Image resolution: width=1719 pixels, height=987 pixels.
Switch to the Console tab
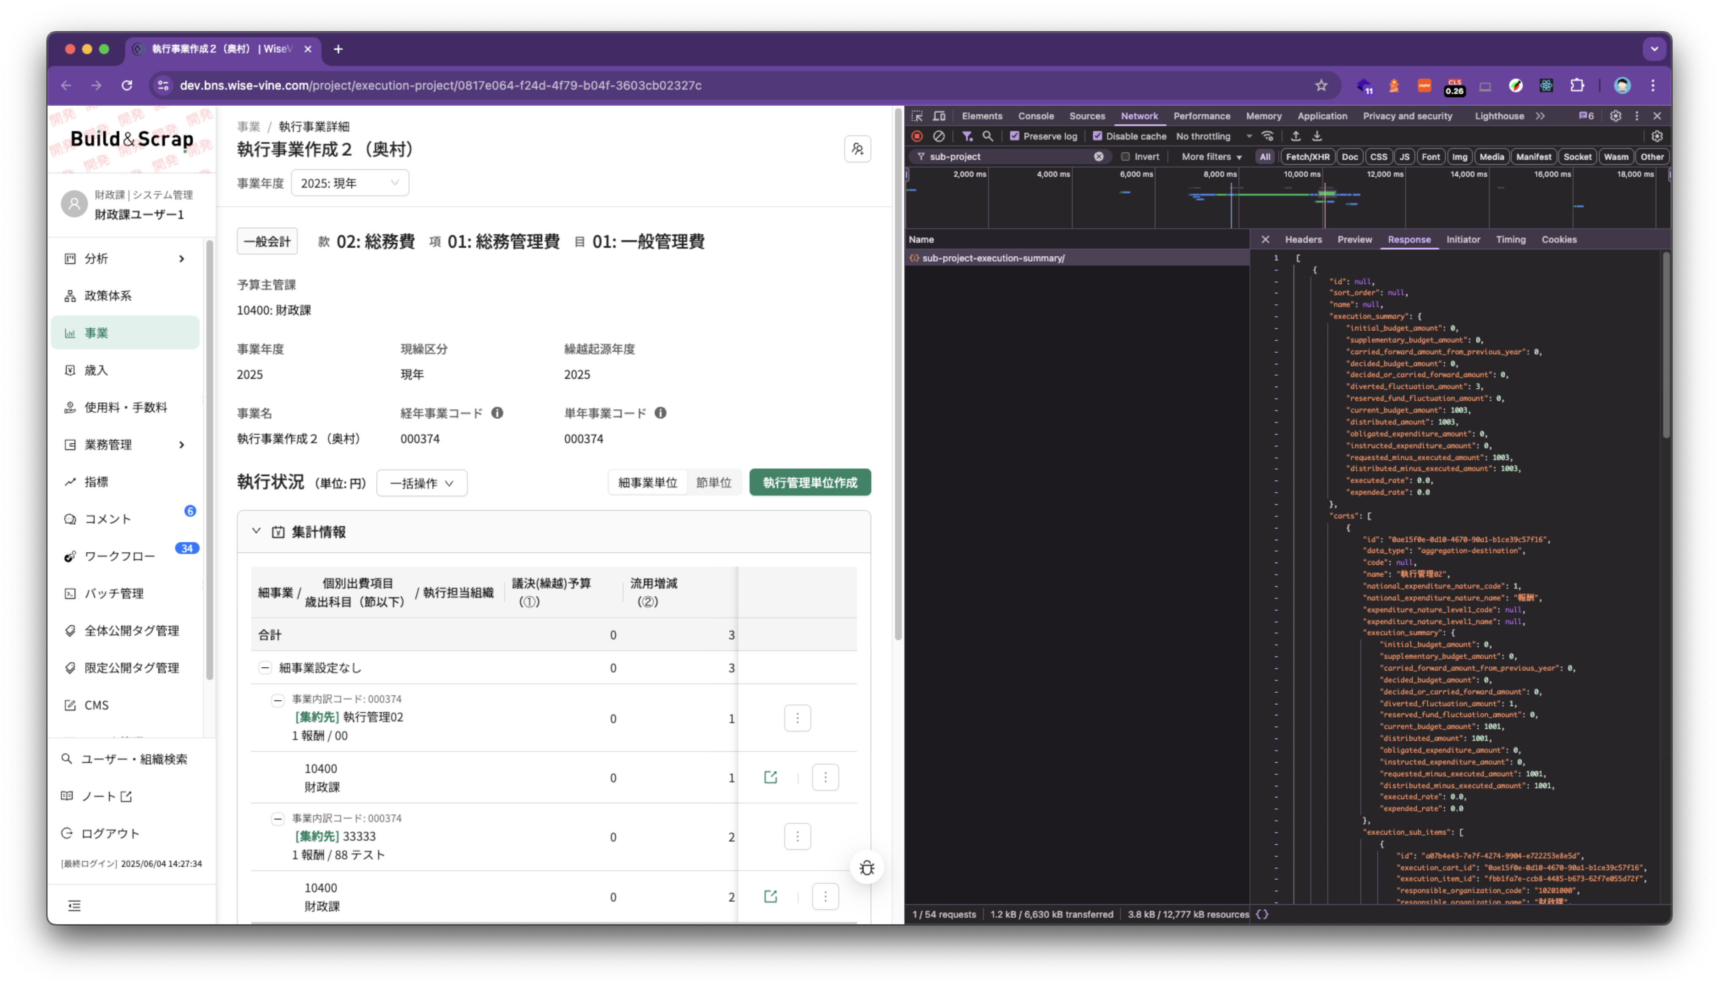pos(1036,116)
